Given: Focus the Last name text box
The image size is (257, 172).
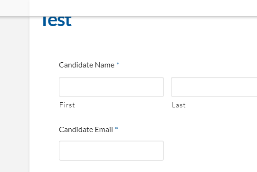Looking at the screenshot, I should coord(214,87).
